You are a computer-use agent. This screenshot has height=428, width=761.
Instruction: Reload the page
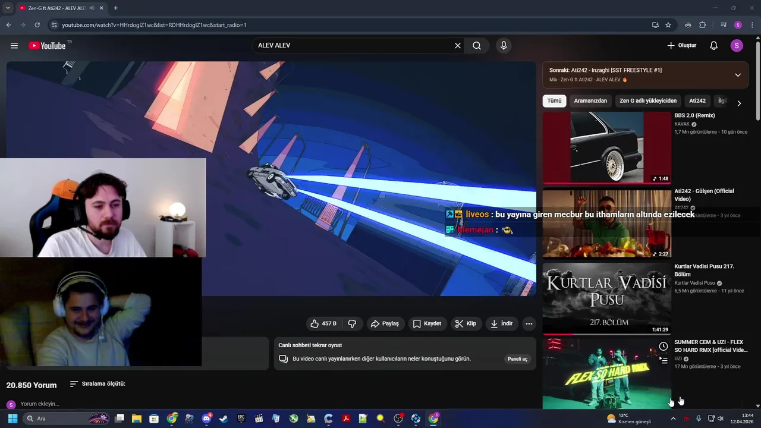click(37, 25)
